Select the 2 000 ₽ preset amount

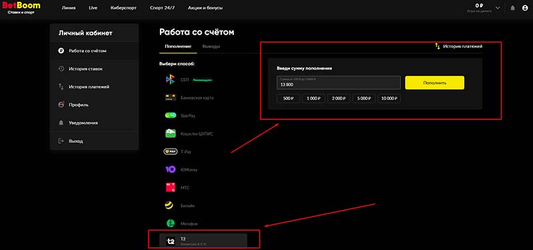tap(338, 98)
